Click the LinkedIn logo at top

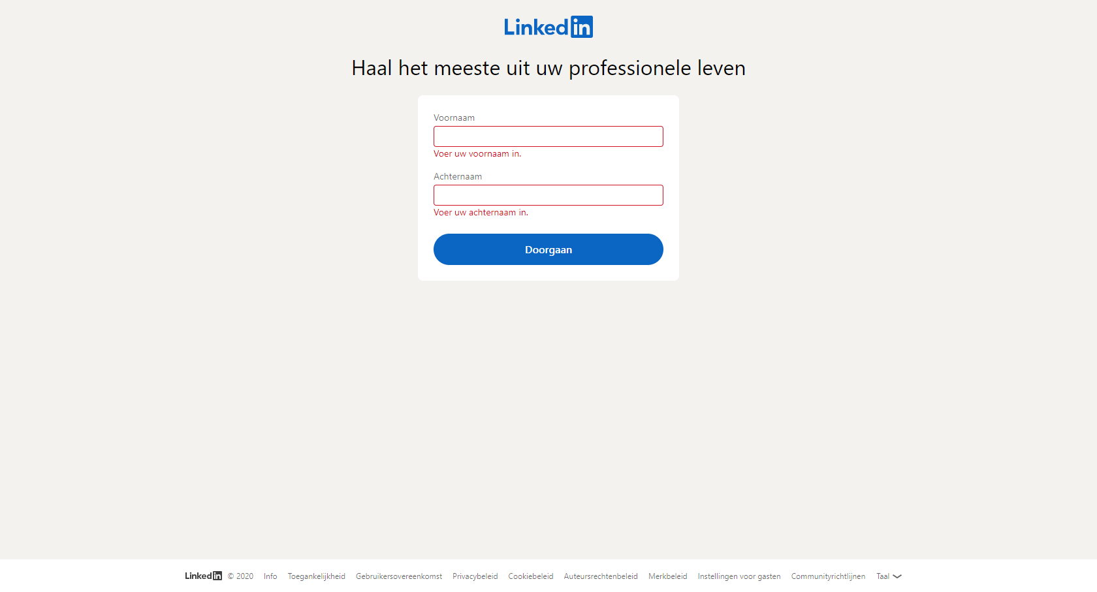[x=548, y=27]
